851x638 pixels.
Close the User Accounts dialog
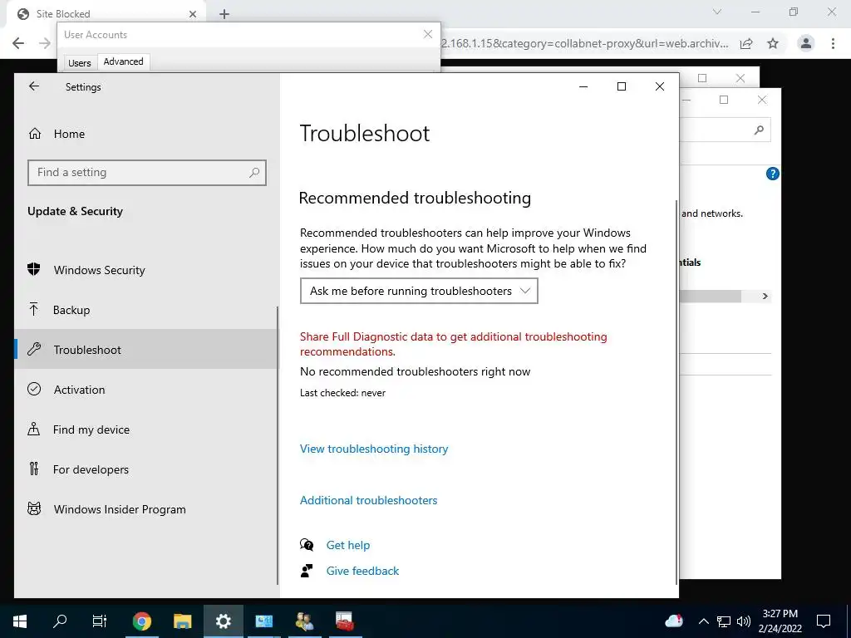coord(428,34)
